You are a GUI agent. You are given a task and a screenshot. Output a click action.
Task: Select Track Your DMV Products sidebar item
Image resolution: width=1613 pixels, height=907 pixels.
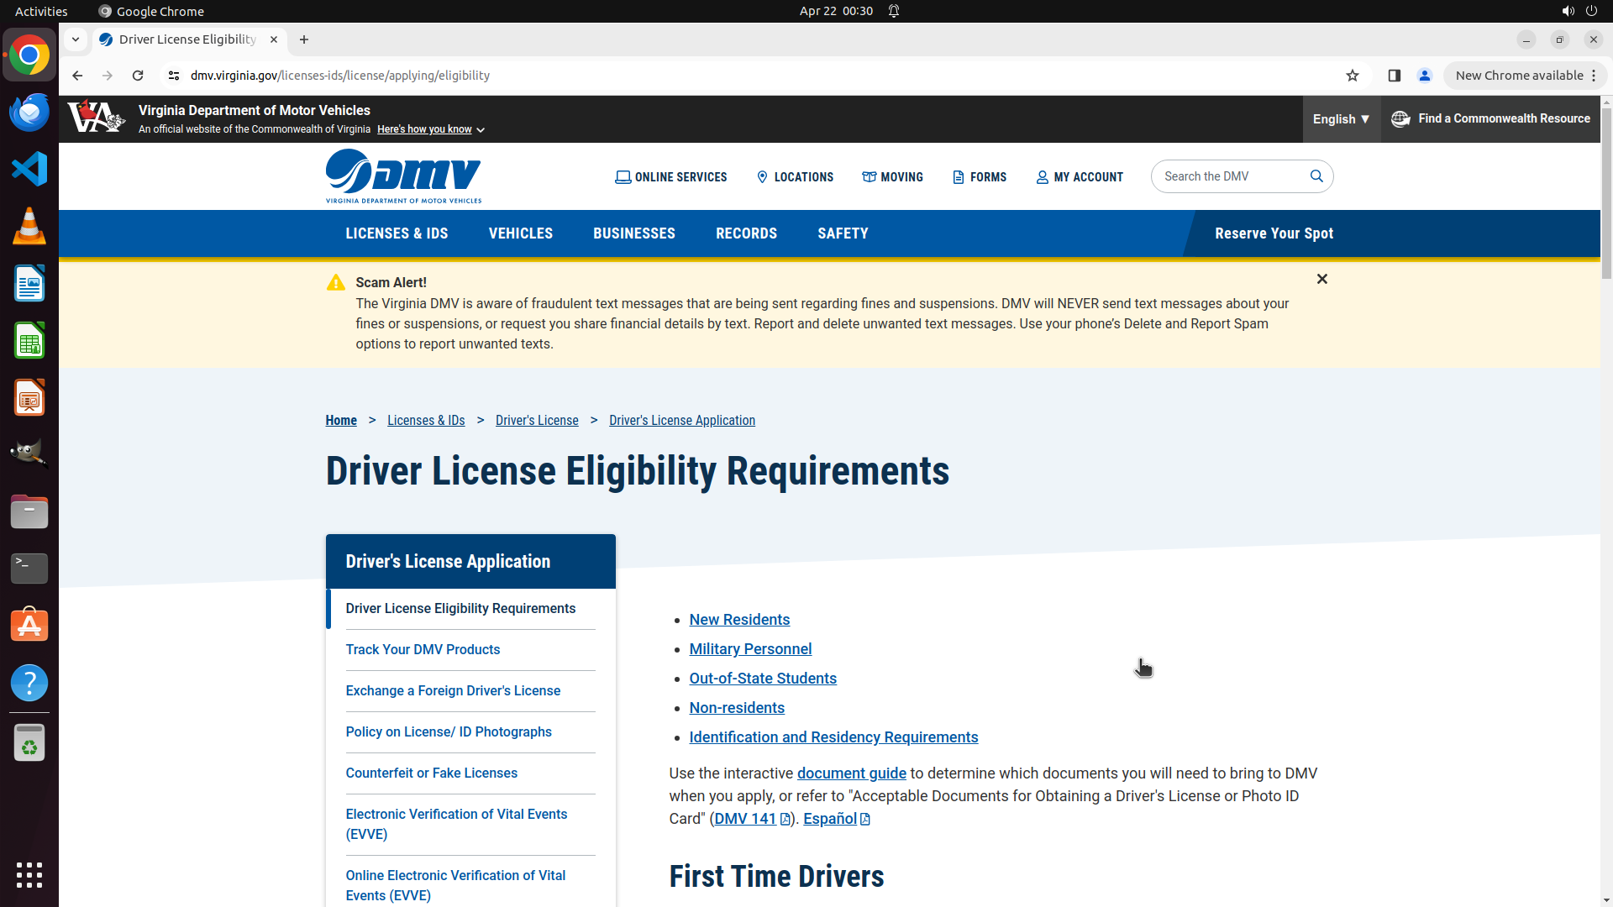[x=423, y=650]
